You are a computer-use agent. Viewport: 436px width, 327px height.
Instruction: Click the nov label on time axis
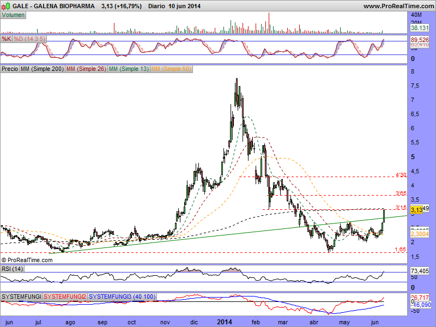click(165, 322)
